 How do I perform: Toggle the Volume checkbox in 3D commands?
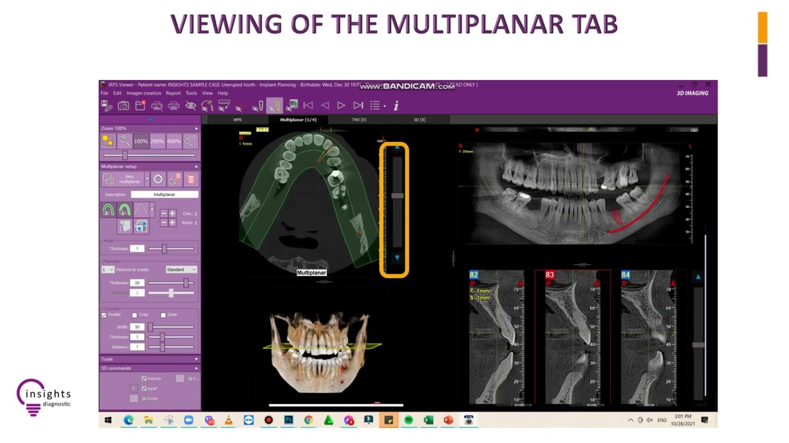[144, 378]
